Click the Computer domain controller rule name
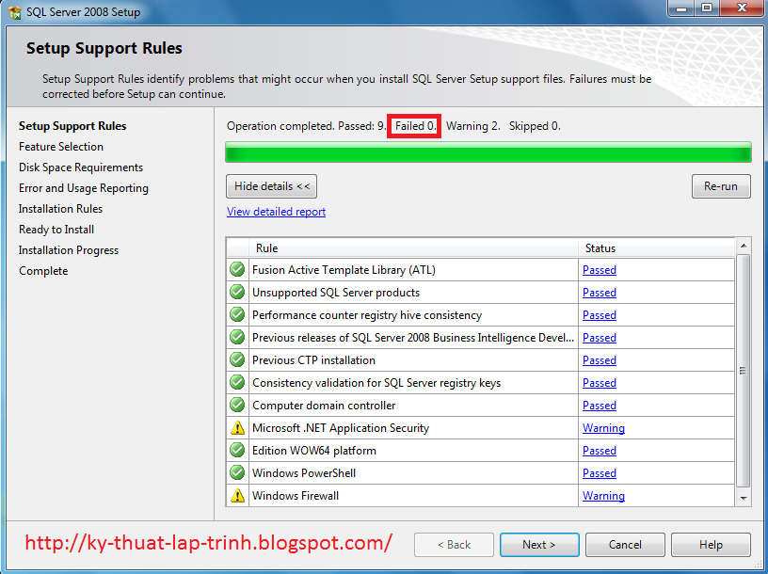The width and height of the screenshot is (768, 574). click(324, 406)
